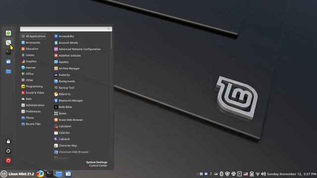The height and width of the screenshot is (178, 317).
Task: Open Calendar from the applications list
Action: point(62,133)
